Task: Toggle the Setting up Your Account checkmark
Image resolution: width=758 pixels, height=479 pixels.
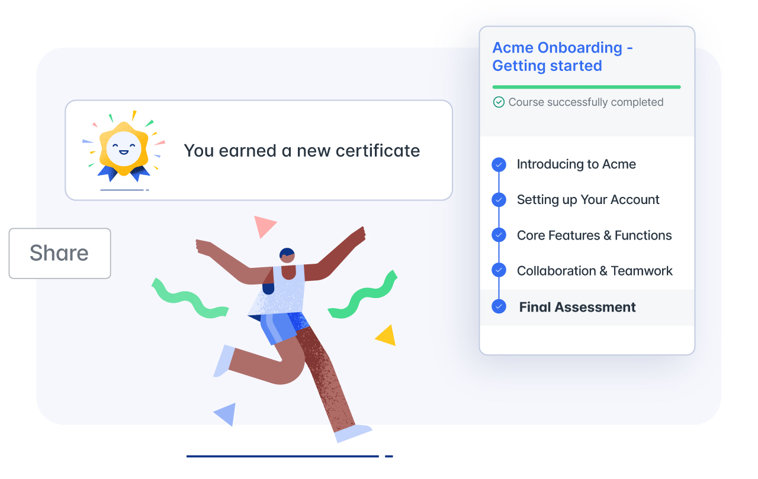Action: [499, 200]
